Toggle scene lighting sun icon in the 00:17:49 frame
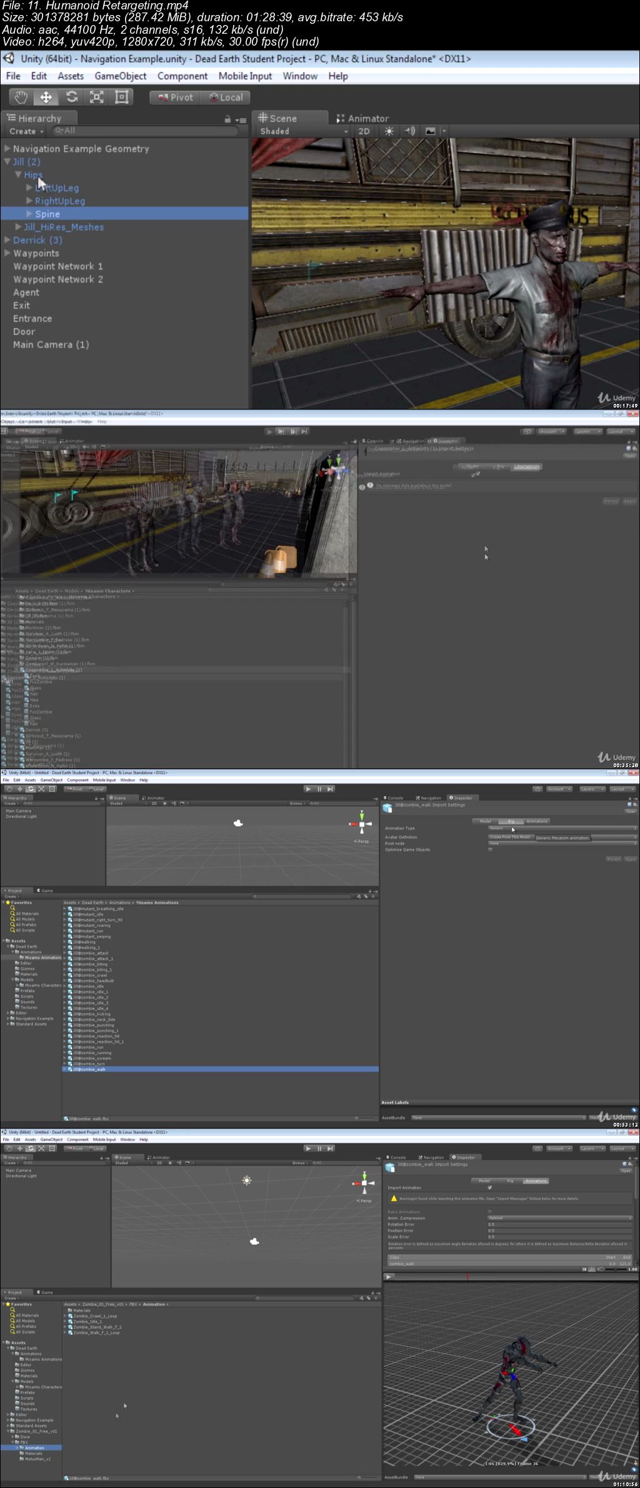This screenshot has width=640, height=1488. [389, 131]
